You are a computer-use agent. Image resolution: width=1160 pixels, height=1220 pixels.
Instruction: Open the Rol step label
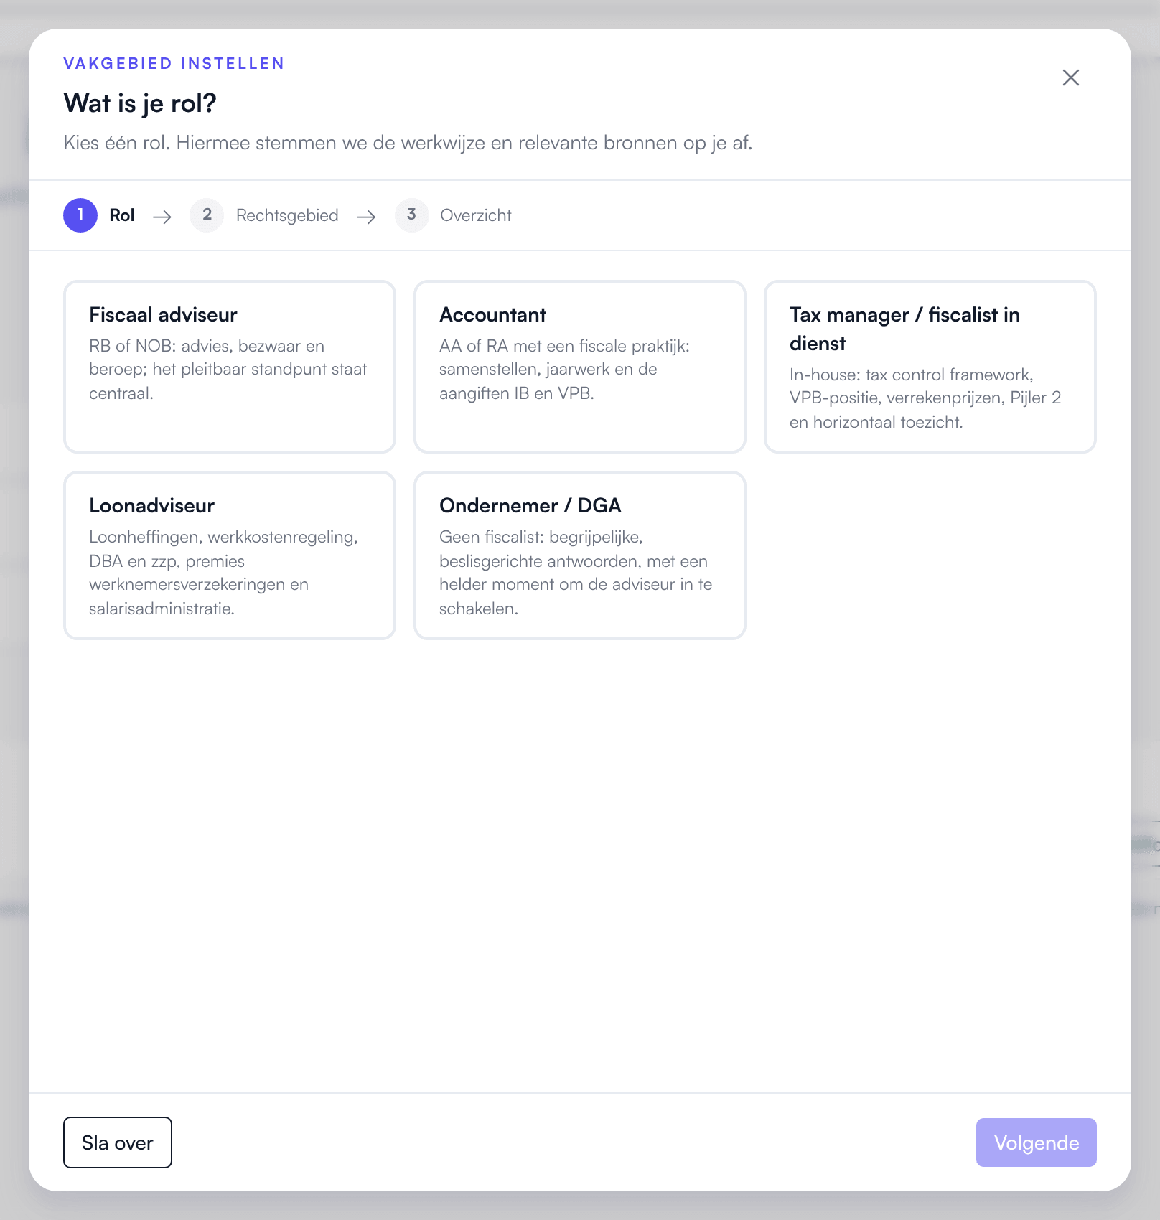[x=122, y=215]
